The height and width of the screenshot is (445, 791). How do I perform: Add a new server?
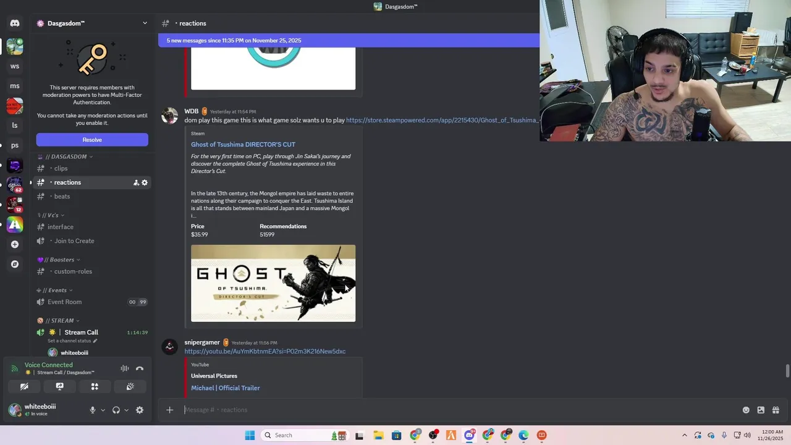[15, 244]
